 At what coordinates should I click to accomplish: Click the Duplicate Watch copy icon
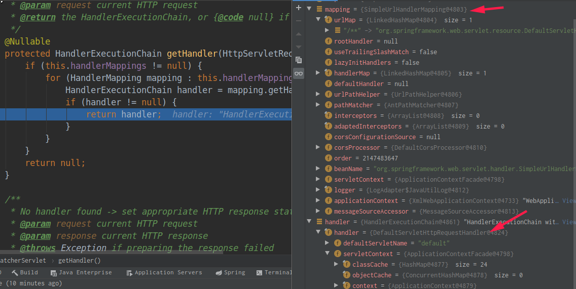pyautogui.click(x=299, y=60)
